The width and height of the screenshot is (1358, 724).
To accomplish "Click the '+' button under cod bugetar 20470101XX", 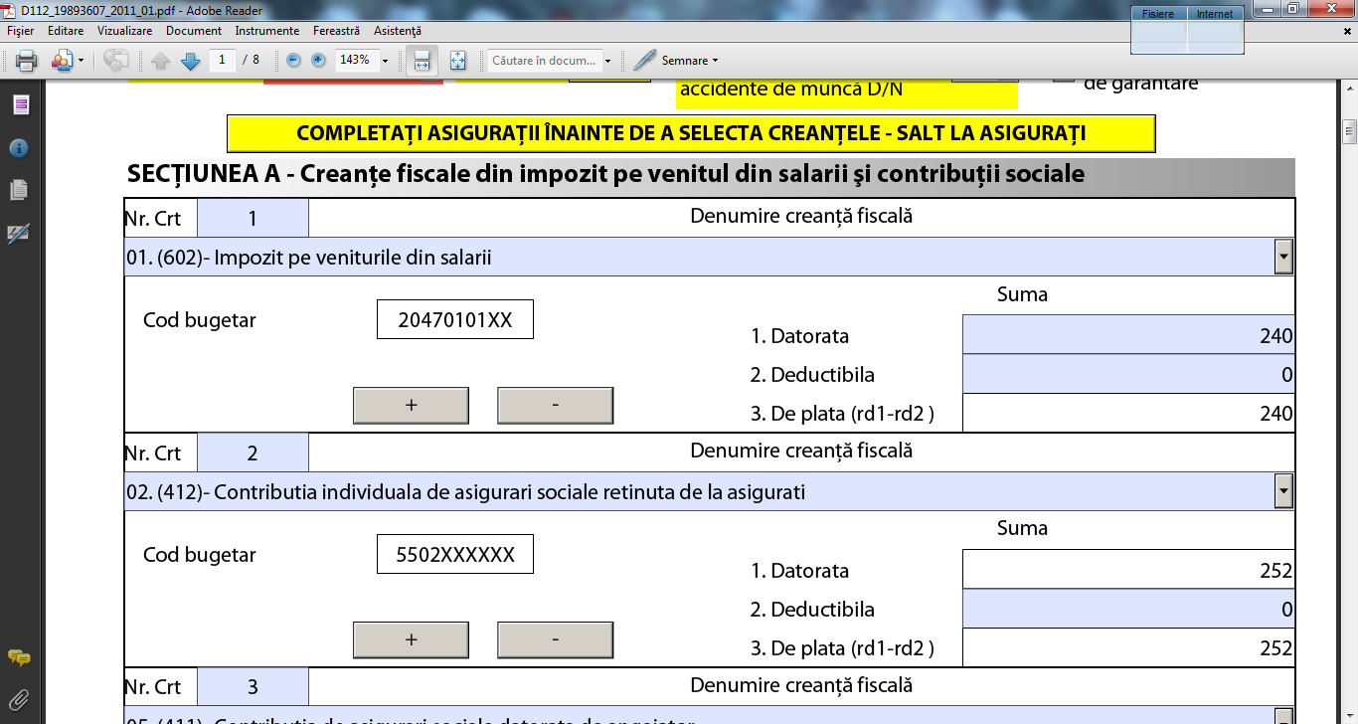I will pos(411,405).
